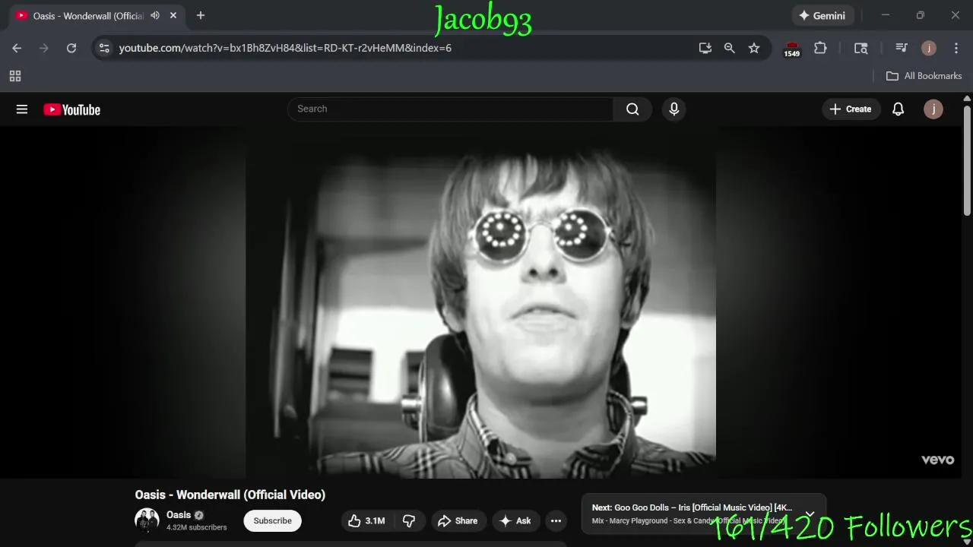Click the scrollbar up arrow
Viewport: 973px width, 547px height.
click(x=967, y=98)
